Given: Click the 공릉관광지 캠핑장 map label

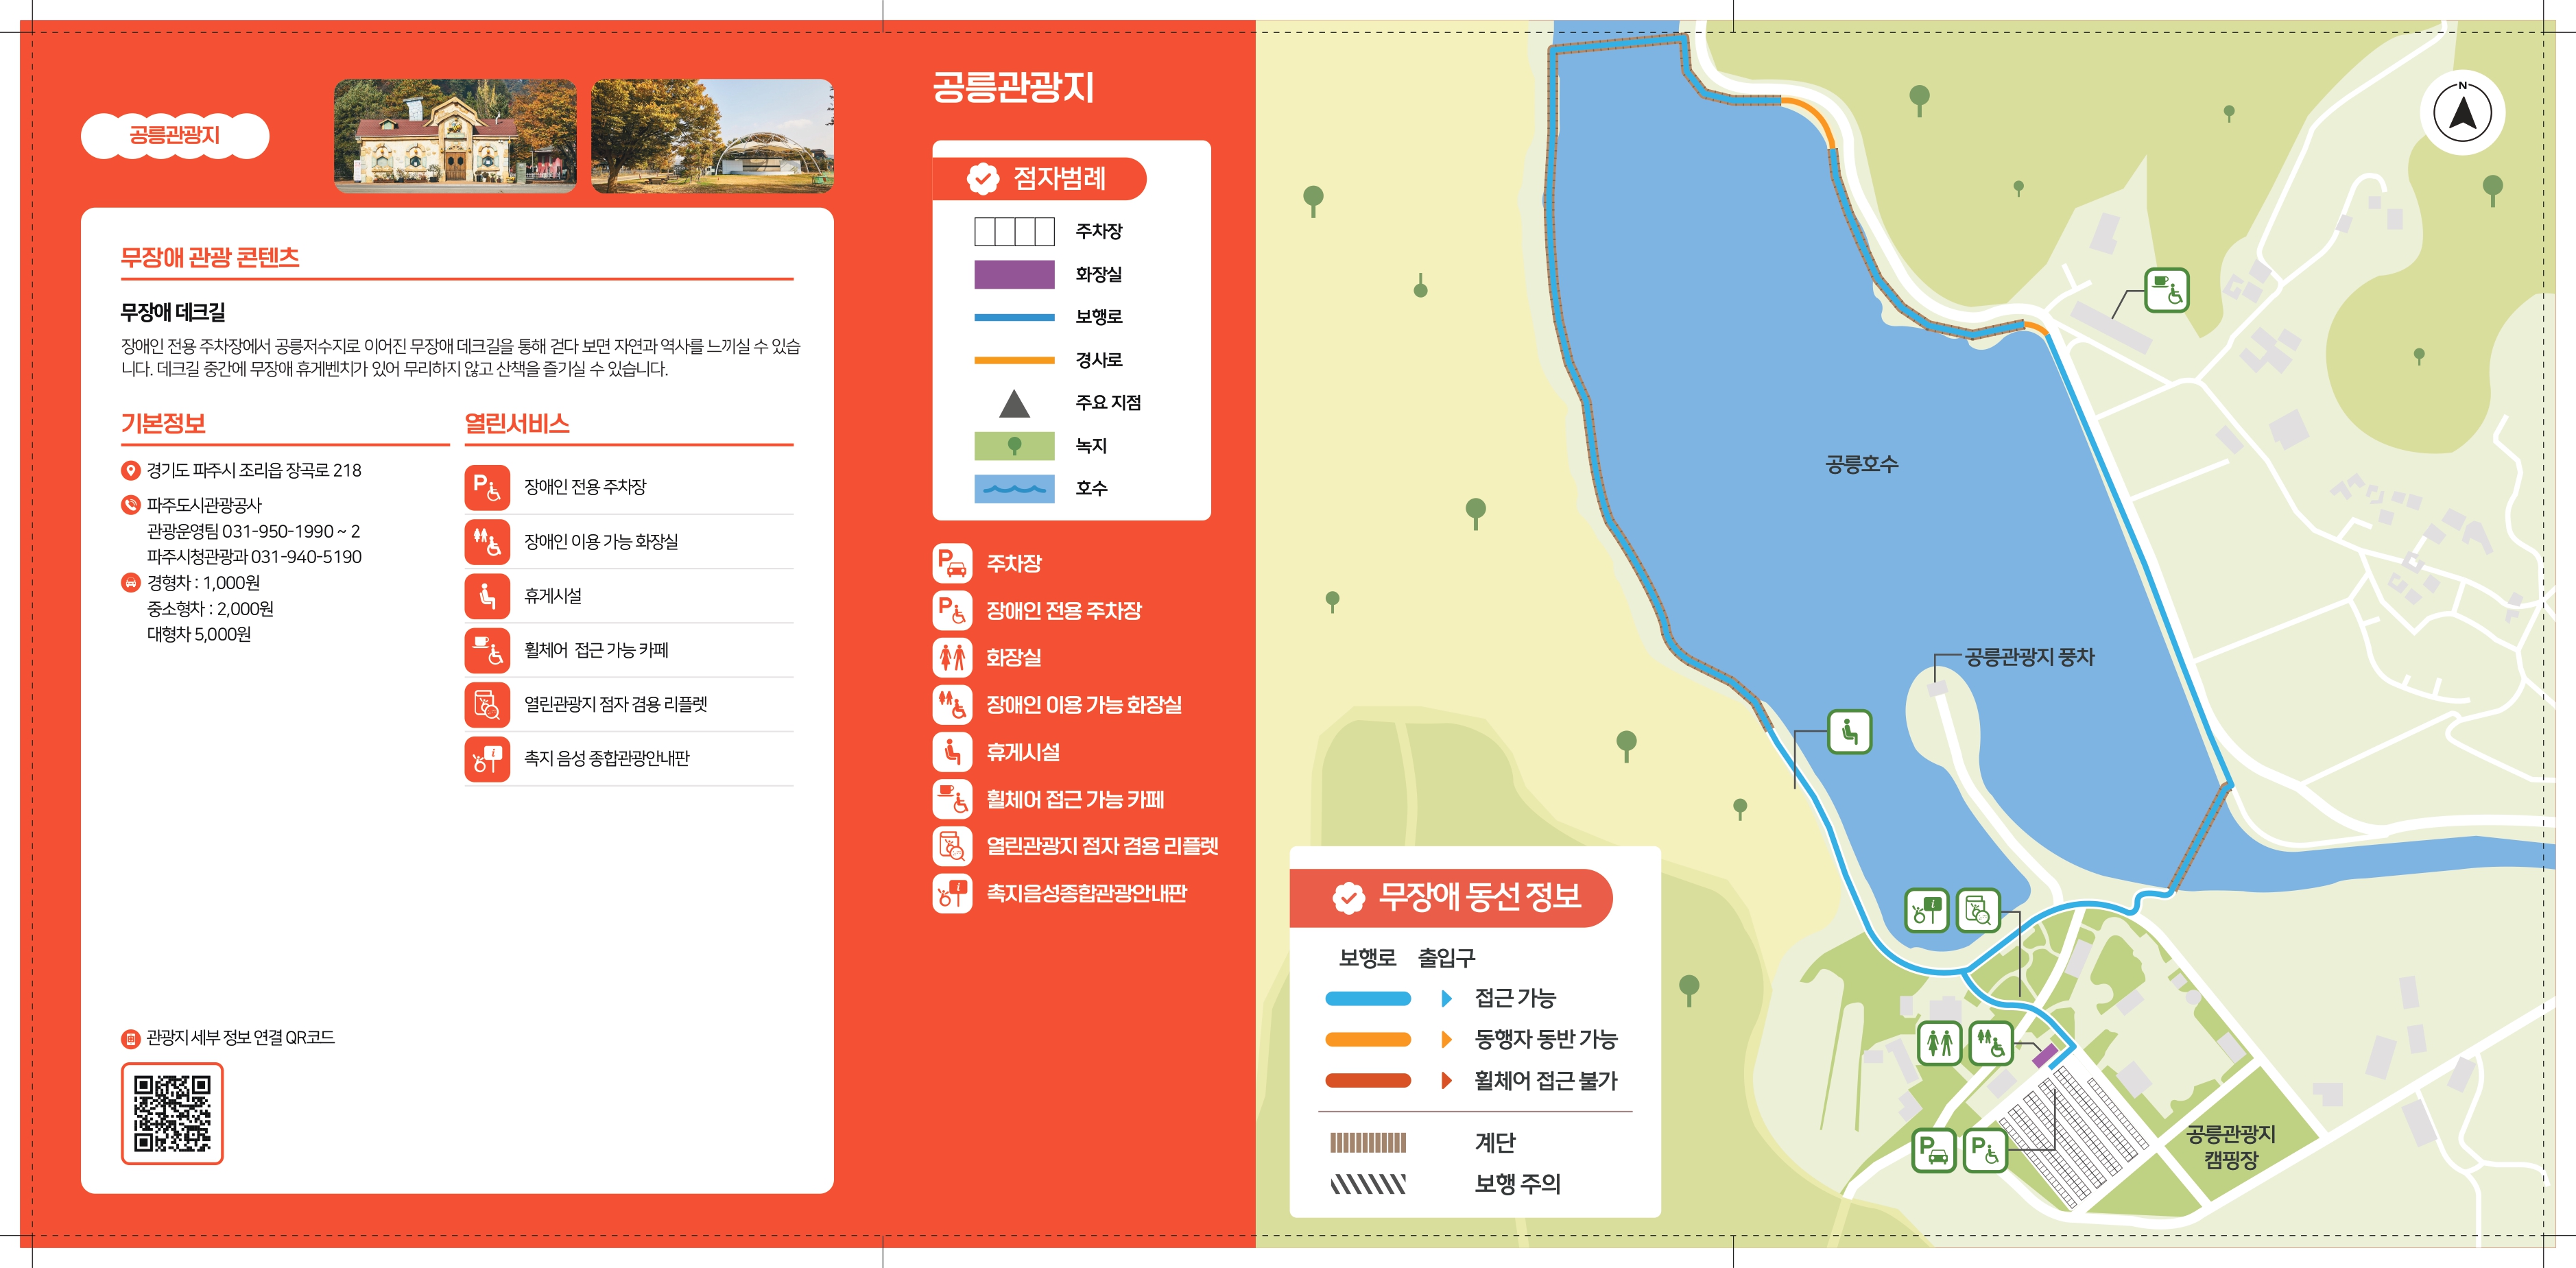Looking at the screenshot, I should pos(2231,1147).
